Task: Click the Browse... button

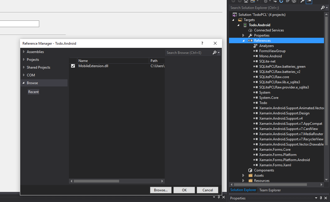Action: pyautogui.click(x=161, y=190)
